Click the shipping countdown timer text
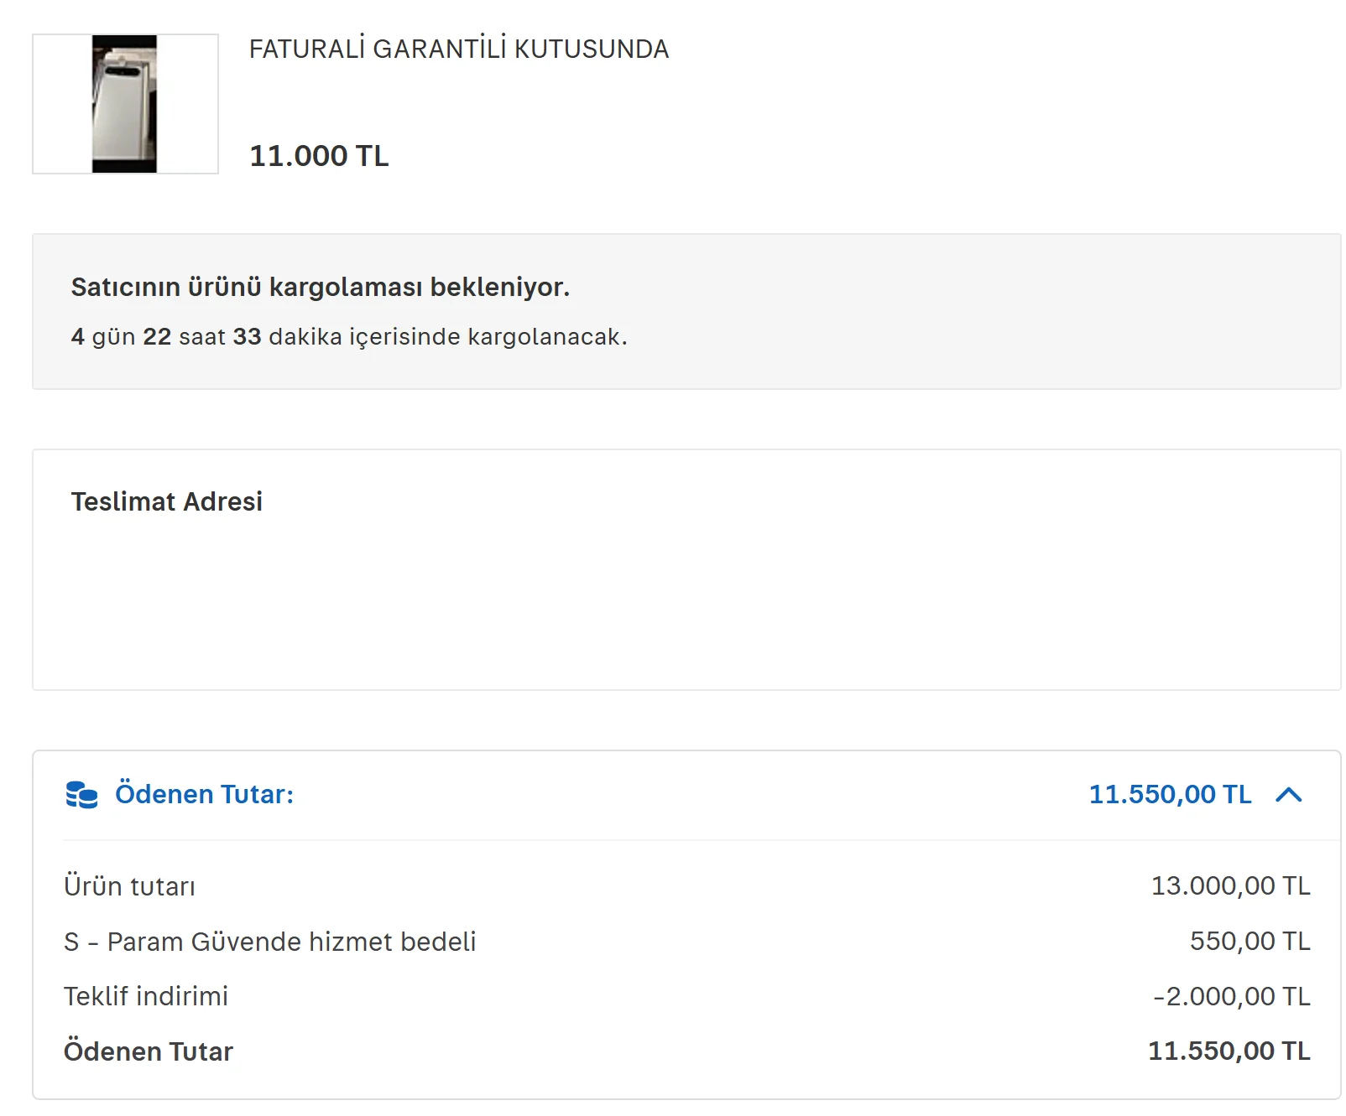 348,337
